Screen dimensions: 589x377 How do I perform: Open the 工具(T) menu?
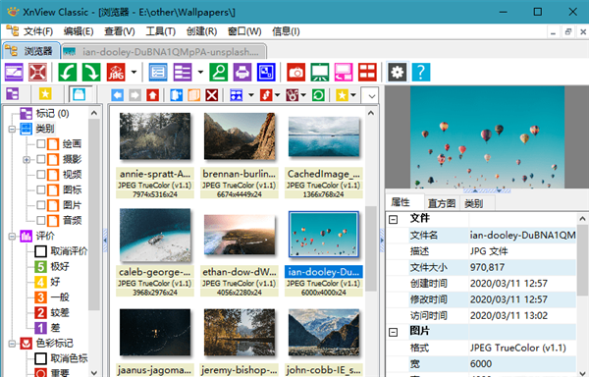coord(160,31)
